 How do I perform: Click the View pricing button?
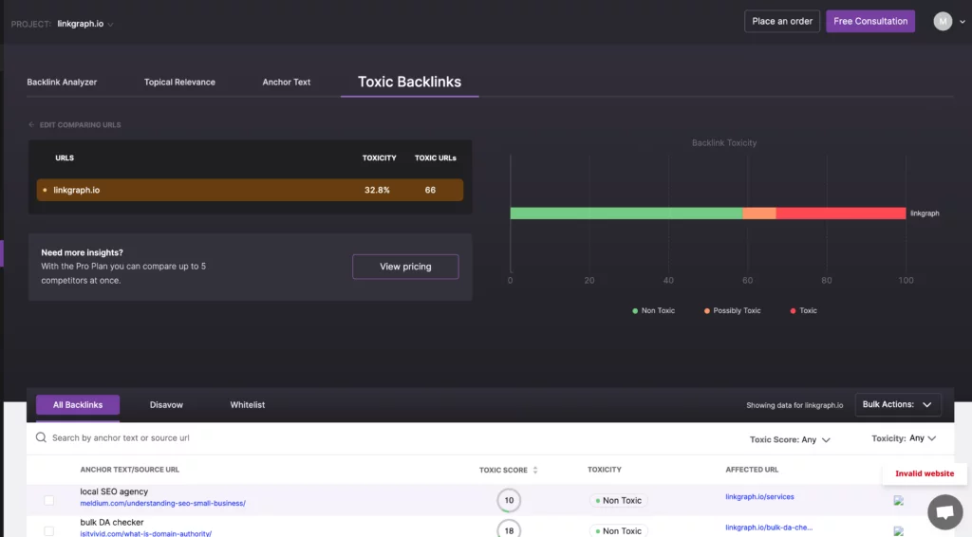[x=405, y=267]
